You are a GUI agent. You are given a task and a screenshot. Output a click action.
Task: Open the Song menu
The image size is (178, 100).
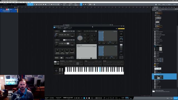coord(6,2)
